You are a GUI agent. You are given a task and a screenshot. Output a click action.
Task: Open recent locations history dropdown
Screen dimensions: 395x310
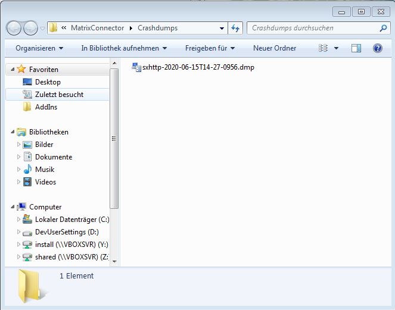[42, 28]
